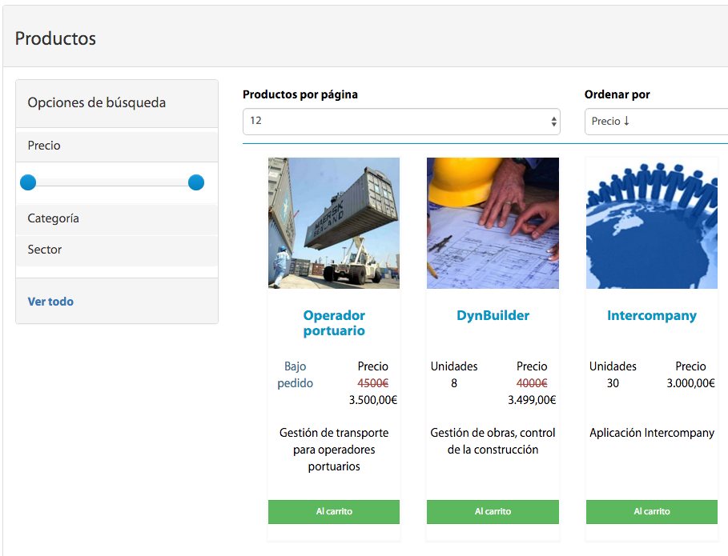Open the Intercompany globe image
The image size is (728, 556).
pyautogui.click(x=651, y=223)
